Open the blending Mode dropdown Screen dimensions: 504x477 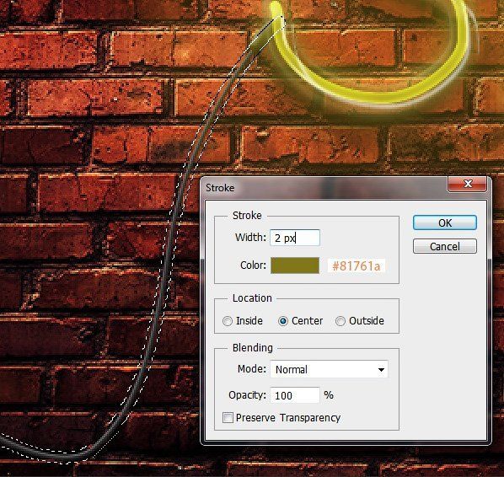(x=330, y=369)
